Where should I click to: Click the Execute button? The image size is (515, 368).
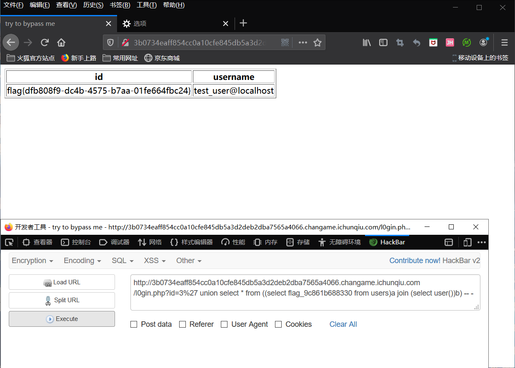62,319
